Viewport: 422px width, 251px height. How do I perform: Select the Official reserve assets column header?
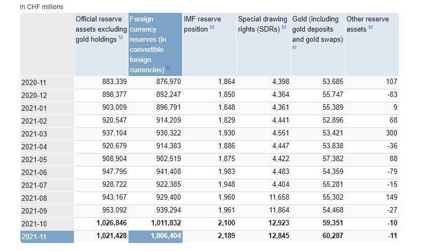pyautogui.click(x=101, y=29)
